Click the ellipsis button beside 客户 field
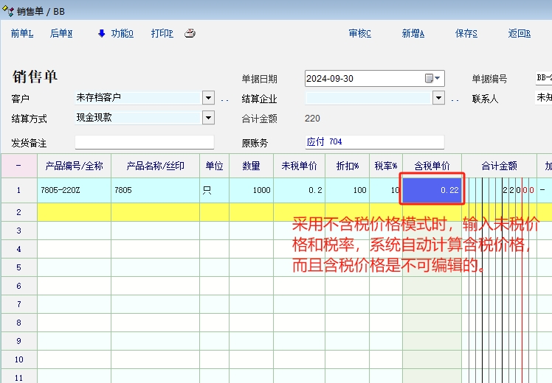552x383 pixels. (225, 99)
